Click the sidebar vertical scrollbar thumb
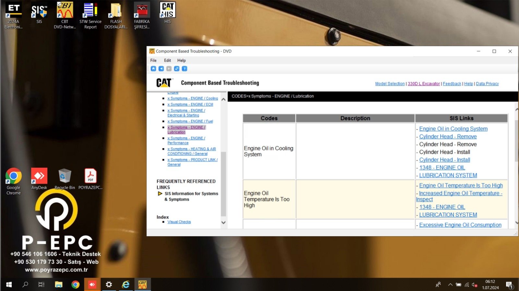The height and width of the screenshot is (291, 519). pyautogui.click(x=223, y=184)
